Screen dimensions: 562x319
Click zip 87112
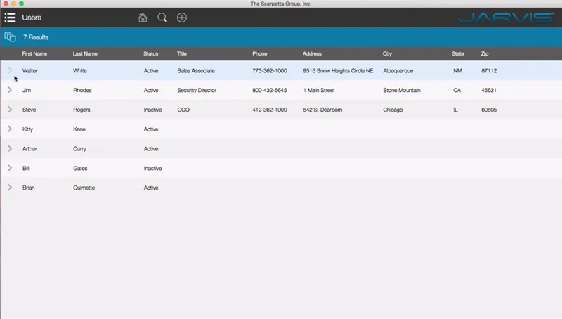click(x=489, y=70)
